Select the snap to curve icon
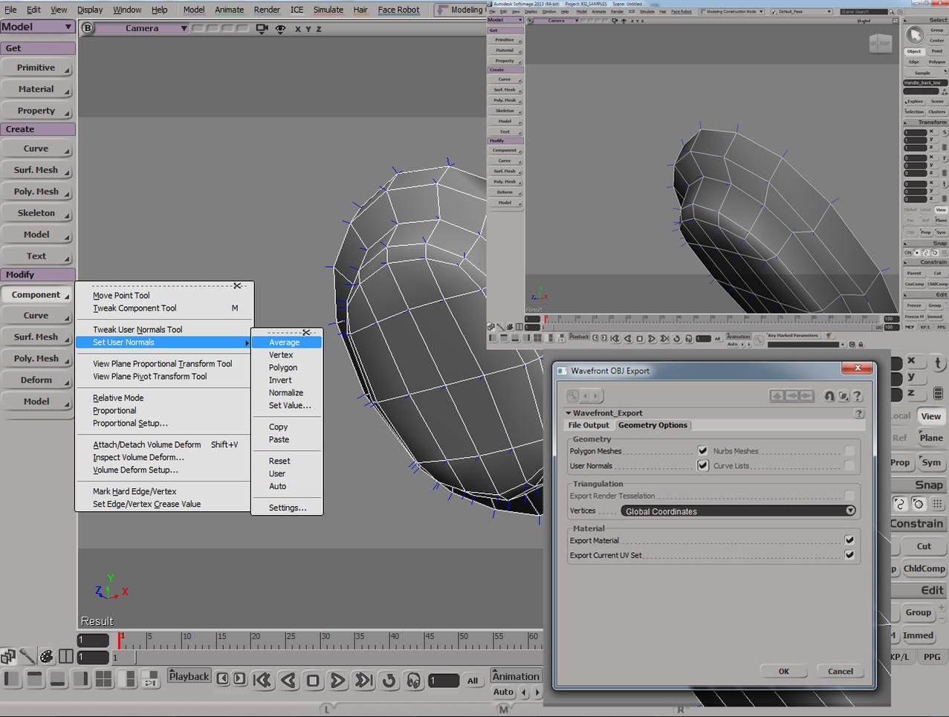Screen dimensions: 949x717 coord(900,504)
